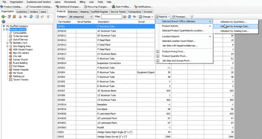Choose Product Quantity Pivot menu item

(x=174, y=56)
